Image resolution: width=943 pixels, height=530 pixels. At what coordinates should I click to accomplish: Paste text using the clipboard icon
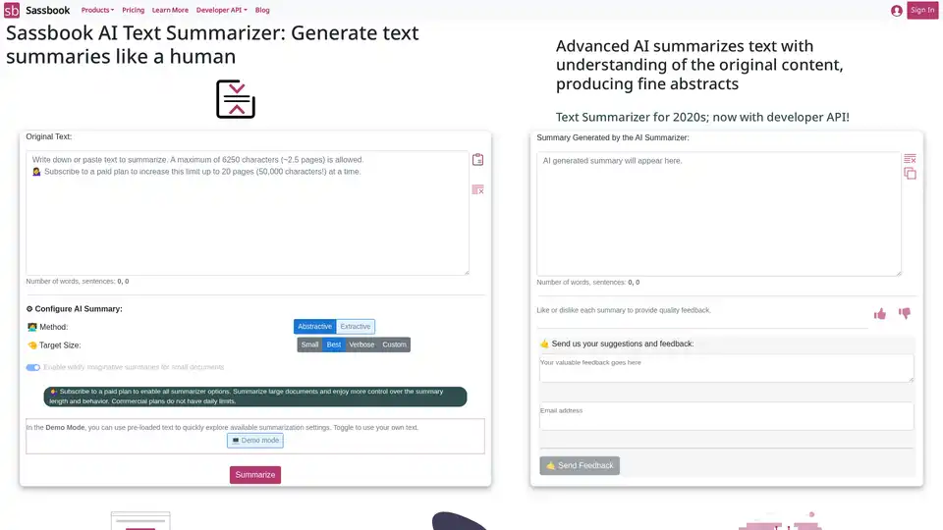pyautogui.click(x=477, y=160)
